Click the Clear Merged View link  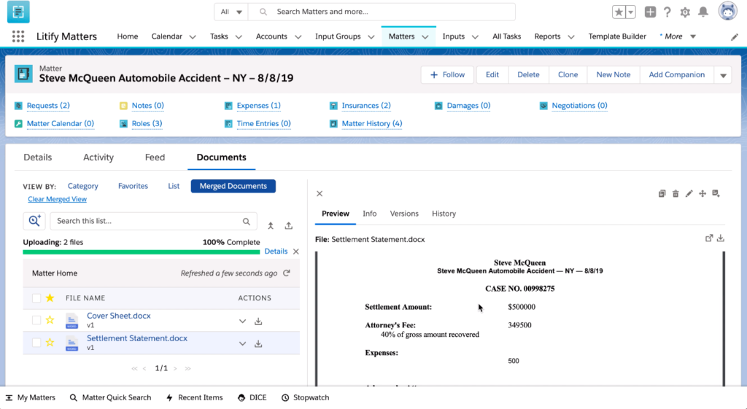tap(57, 200)
